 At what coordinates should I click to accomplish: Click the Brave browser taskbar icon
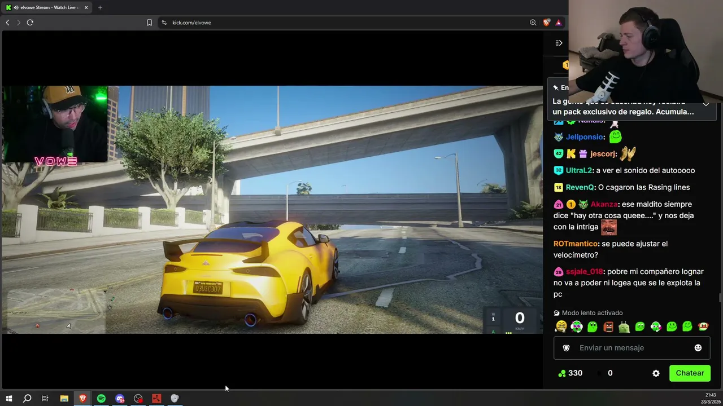click(x=82, y=399)
